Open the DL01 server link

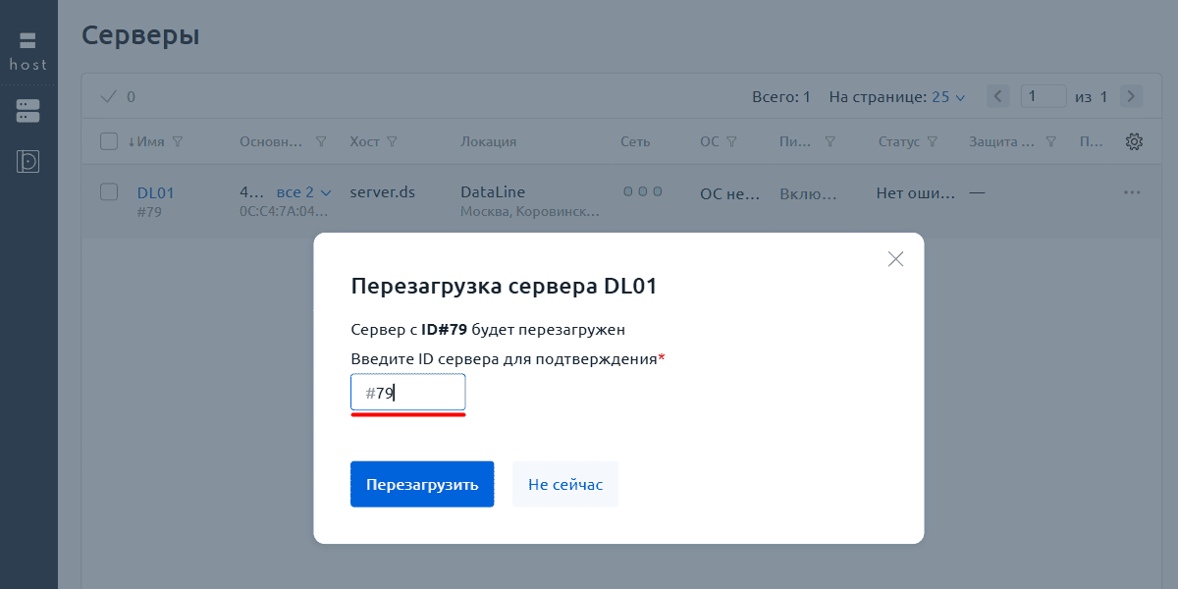[x=155, y=192]
